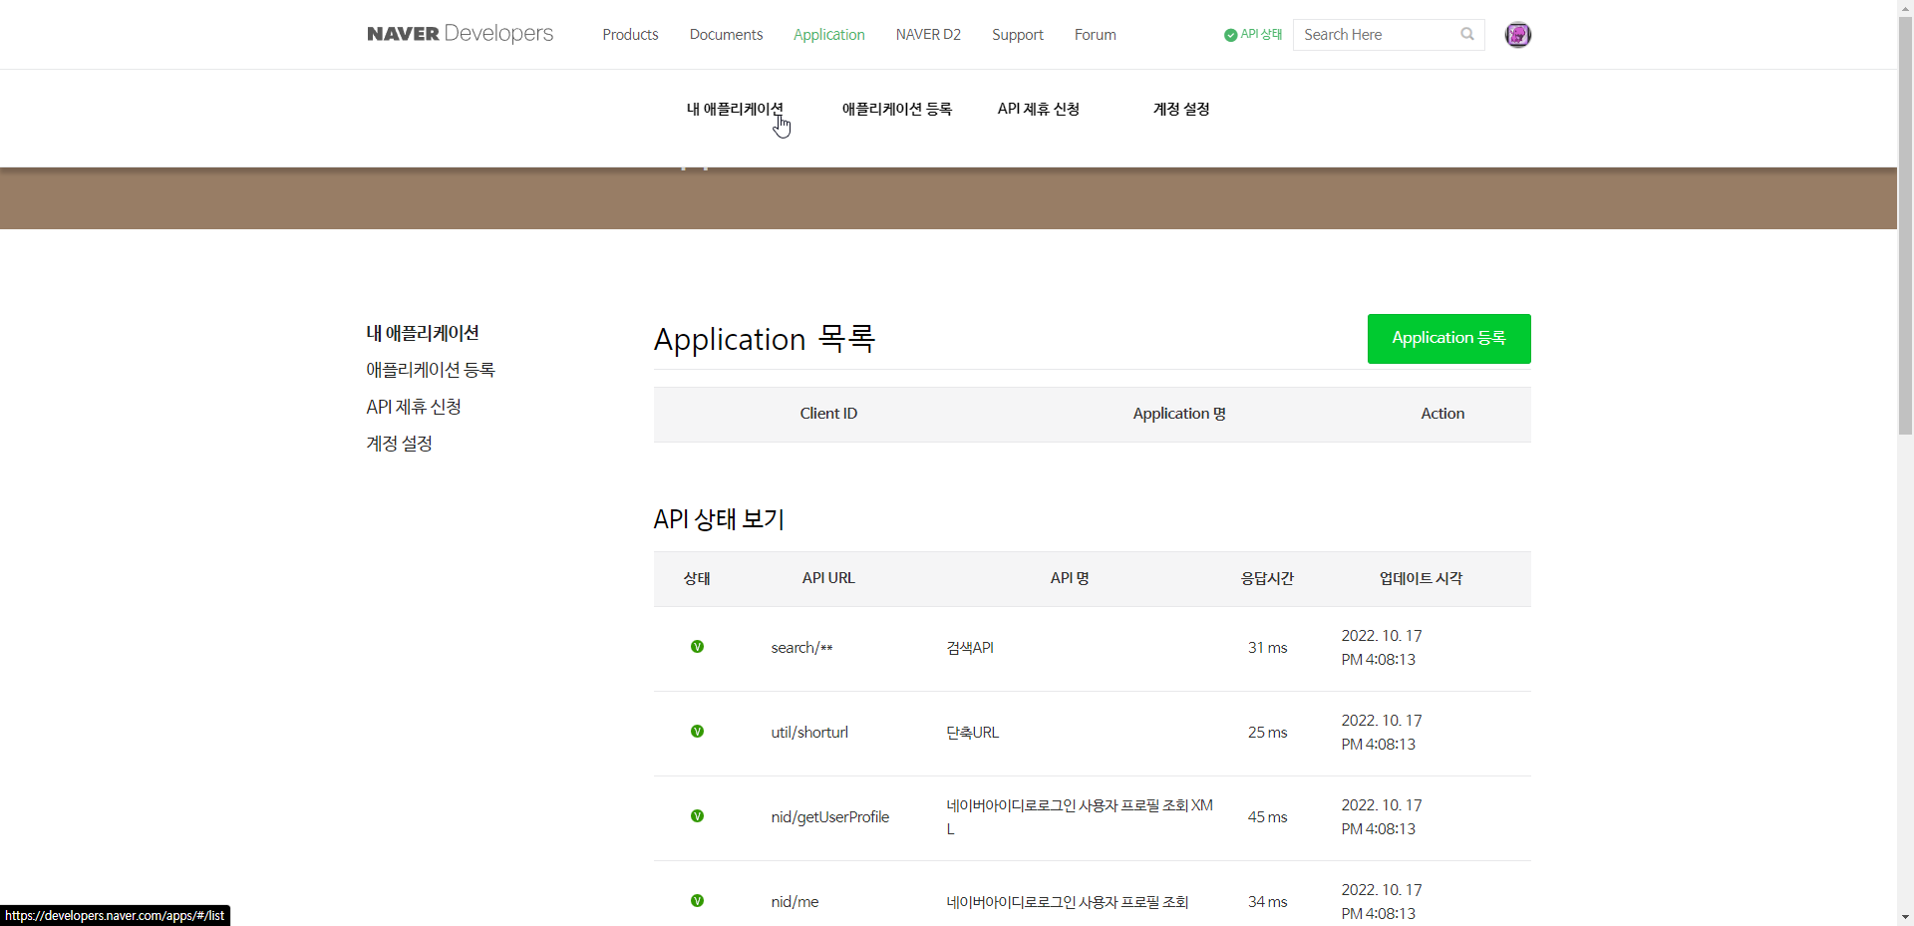Select API 제휴 신청 in the submenu
The height and width of the screenshot is (926, 1914).
click(x=1038, y=109)
